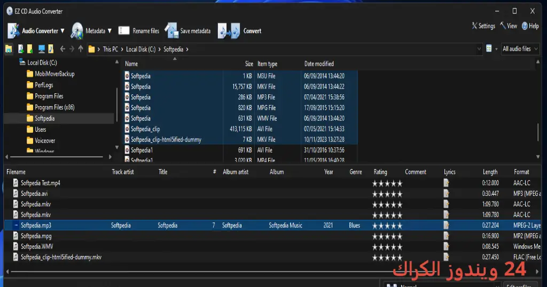Click the file browser vertical scrollbar

pos(538,132)
